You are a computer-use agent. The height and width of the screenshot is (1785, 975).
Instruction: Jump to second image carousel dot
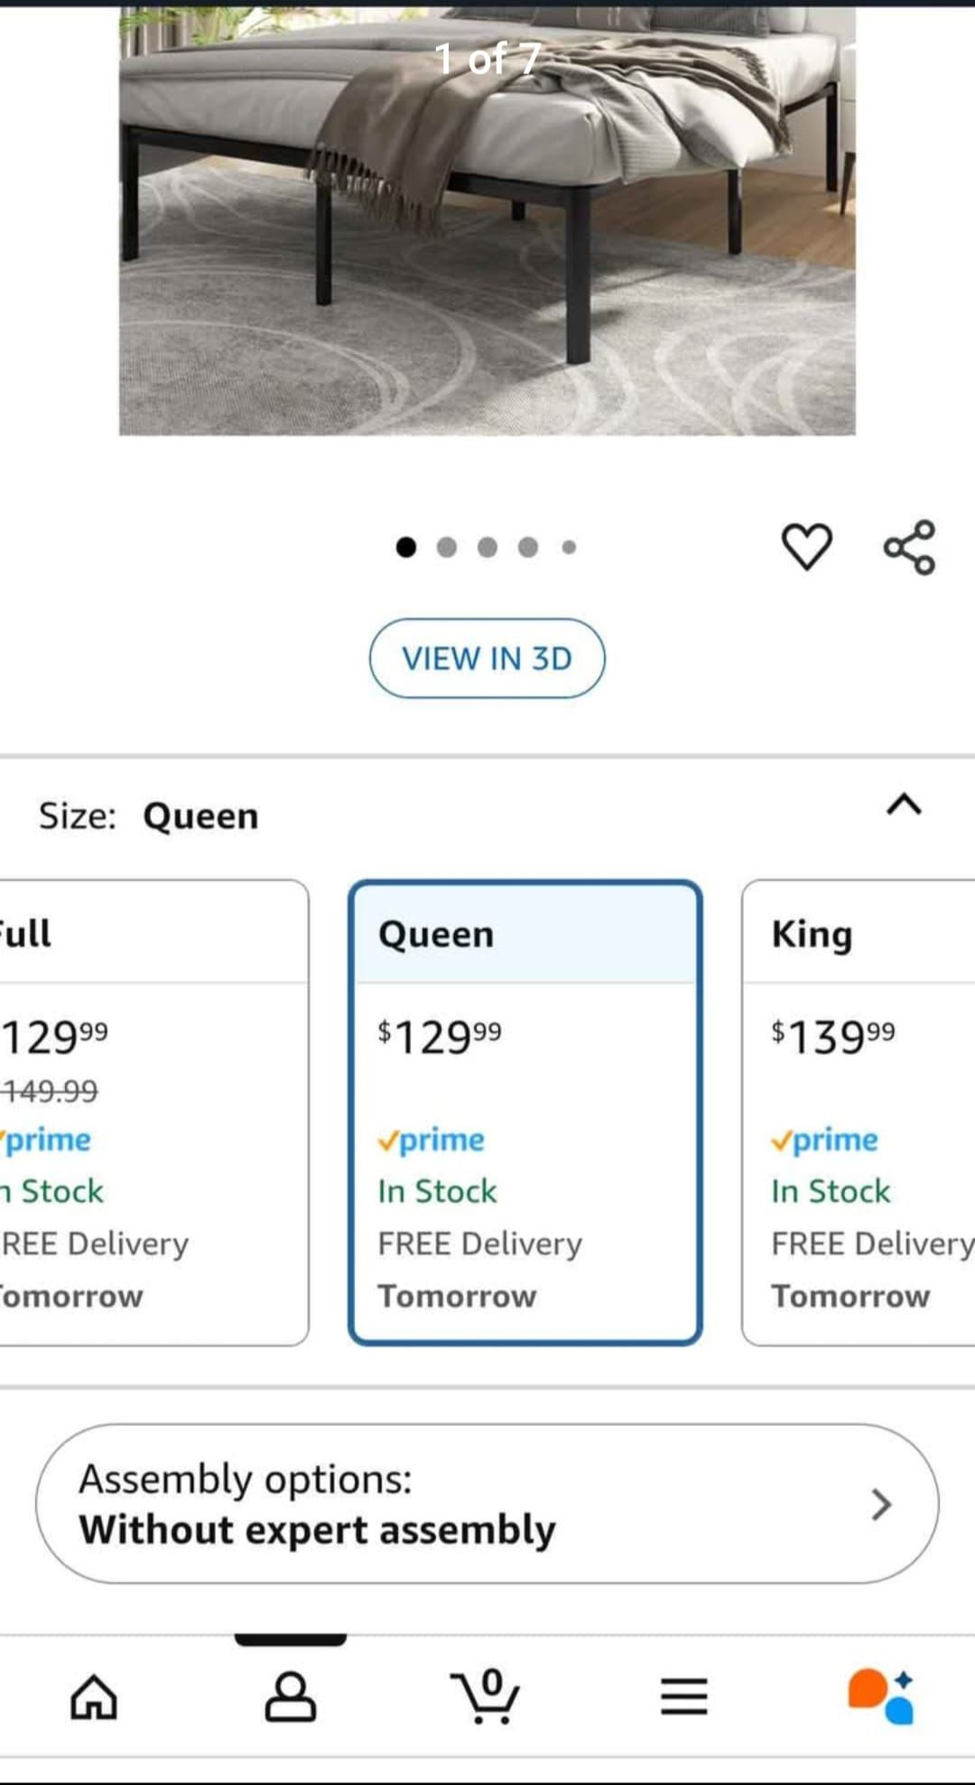(x=447, y=547)
